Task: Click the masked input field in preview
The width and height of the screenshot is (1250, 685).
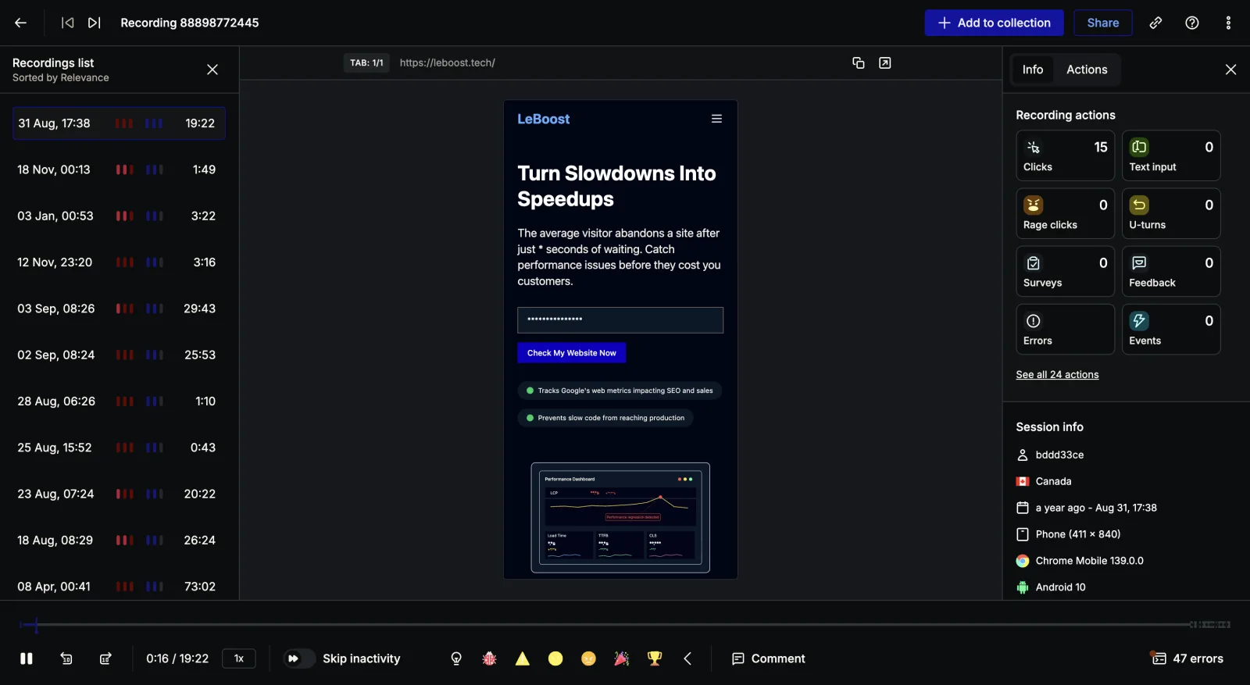Action: [x=620, y=320]
